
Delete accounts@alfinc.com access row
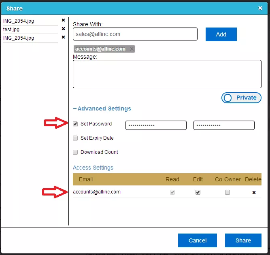click(254, 192)
